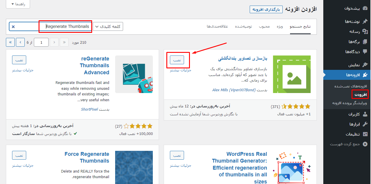371x184 pixels.
Task: Jump to last results page arrow
Action: [10, 42]
